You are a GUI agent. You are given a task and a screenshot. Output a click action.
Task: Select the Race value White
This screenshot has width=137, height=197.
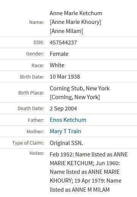click(57, 65)
